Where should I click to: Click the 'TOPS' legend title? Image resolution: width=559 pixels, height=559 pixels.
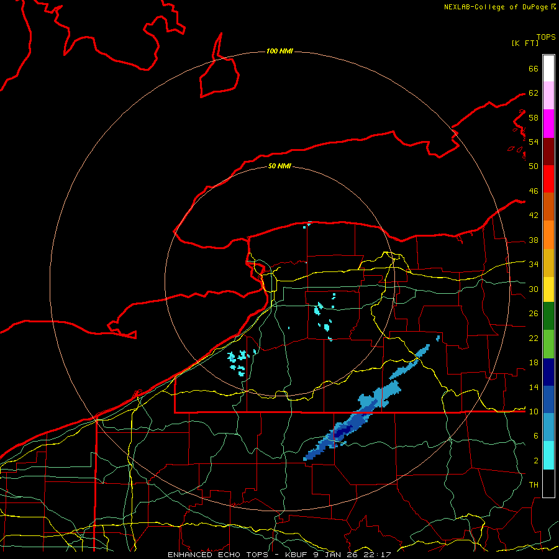click(546, 37)
